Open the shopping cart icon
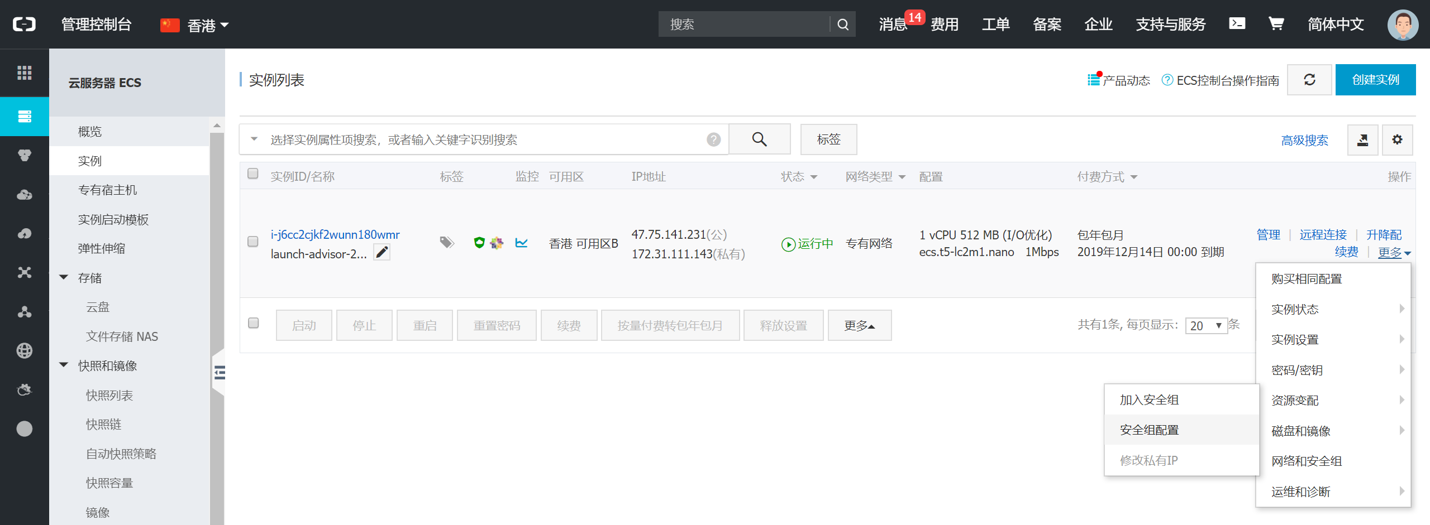Viewport: 1430px width, 525px height. point(1276,23)
